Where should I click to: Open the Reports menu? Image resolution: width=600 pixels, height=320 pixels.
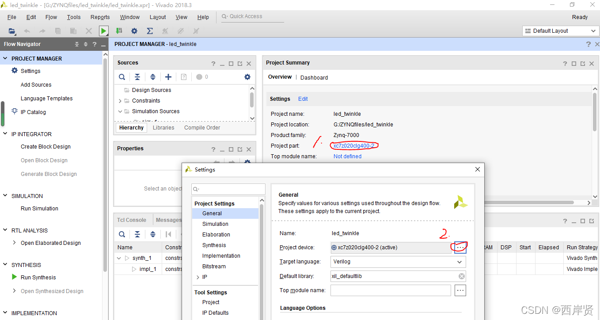tap(100, 17)
